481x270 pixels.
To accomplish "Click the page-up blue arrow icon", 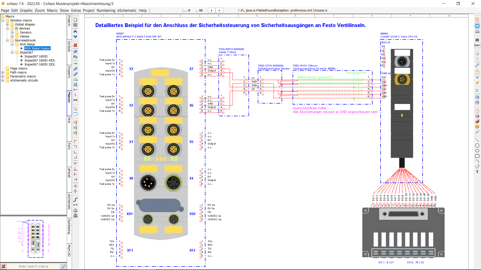I will (75, 31).
